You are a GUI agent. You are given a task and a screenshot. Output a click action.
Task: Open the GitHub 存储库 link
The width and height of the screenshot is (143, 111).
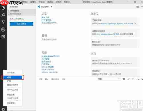point(47,67)
